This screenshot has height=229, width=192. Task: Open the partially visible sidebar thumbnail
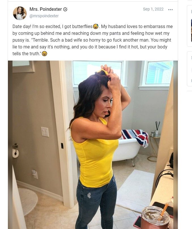(191, 30)
